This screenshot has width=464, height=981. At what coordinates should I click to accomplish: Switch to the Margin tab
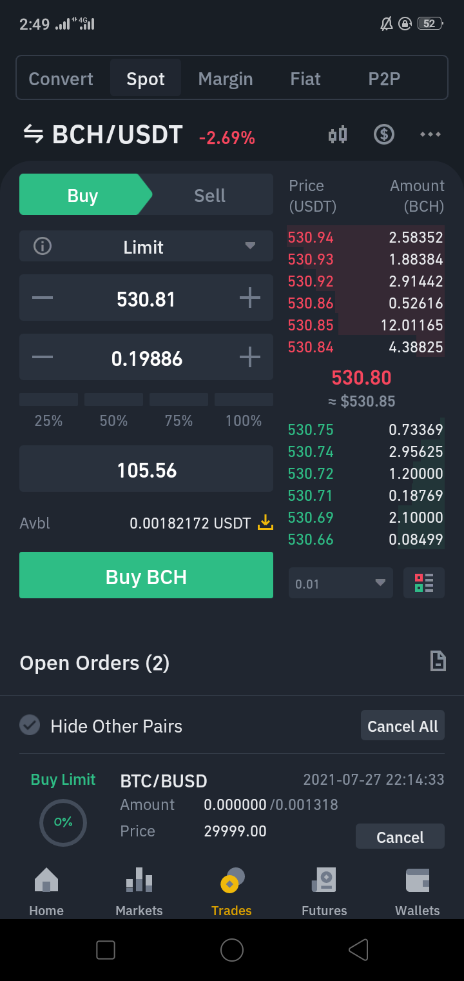point(226,79)
